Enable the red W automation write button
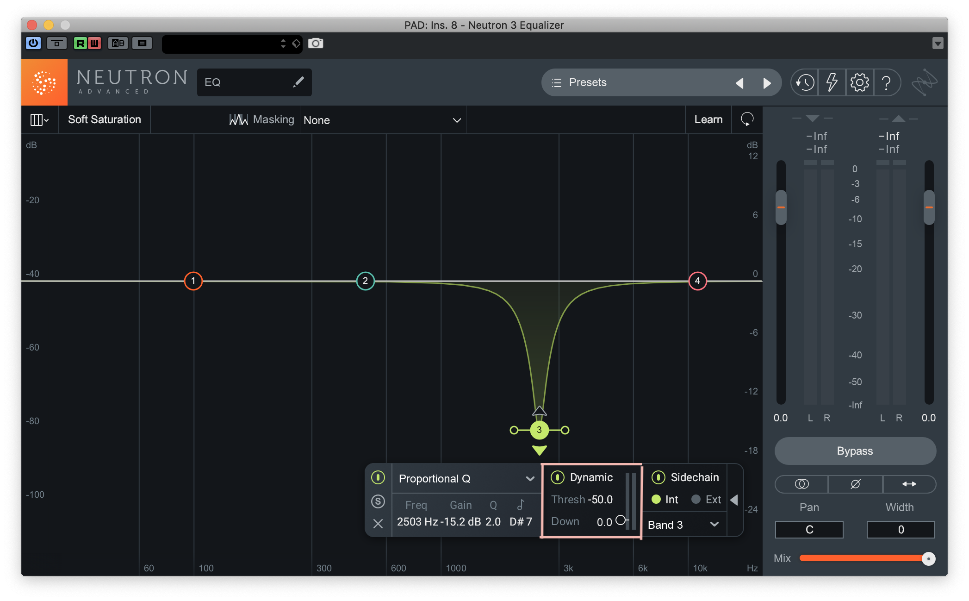The width and height of the screenshot is (969, 601). tap(94, 44)
